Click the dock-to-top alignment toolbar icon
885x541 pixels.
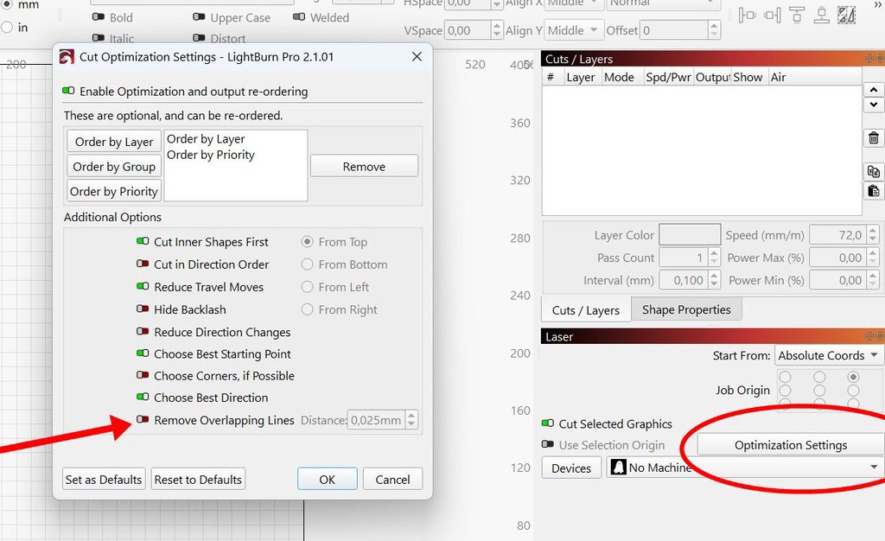pos(796,16)
